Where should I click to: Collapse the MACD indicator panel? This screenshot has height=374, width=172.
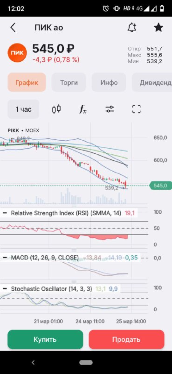coord(5,258)
